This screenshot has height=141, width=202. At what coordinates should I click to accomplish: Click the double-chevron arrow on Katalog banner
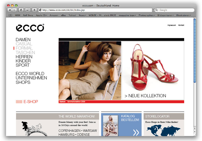tap(136, 132)
